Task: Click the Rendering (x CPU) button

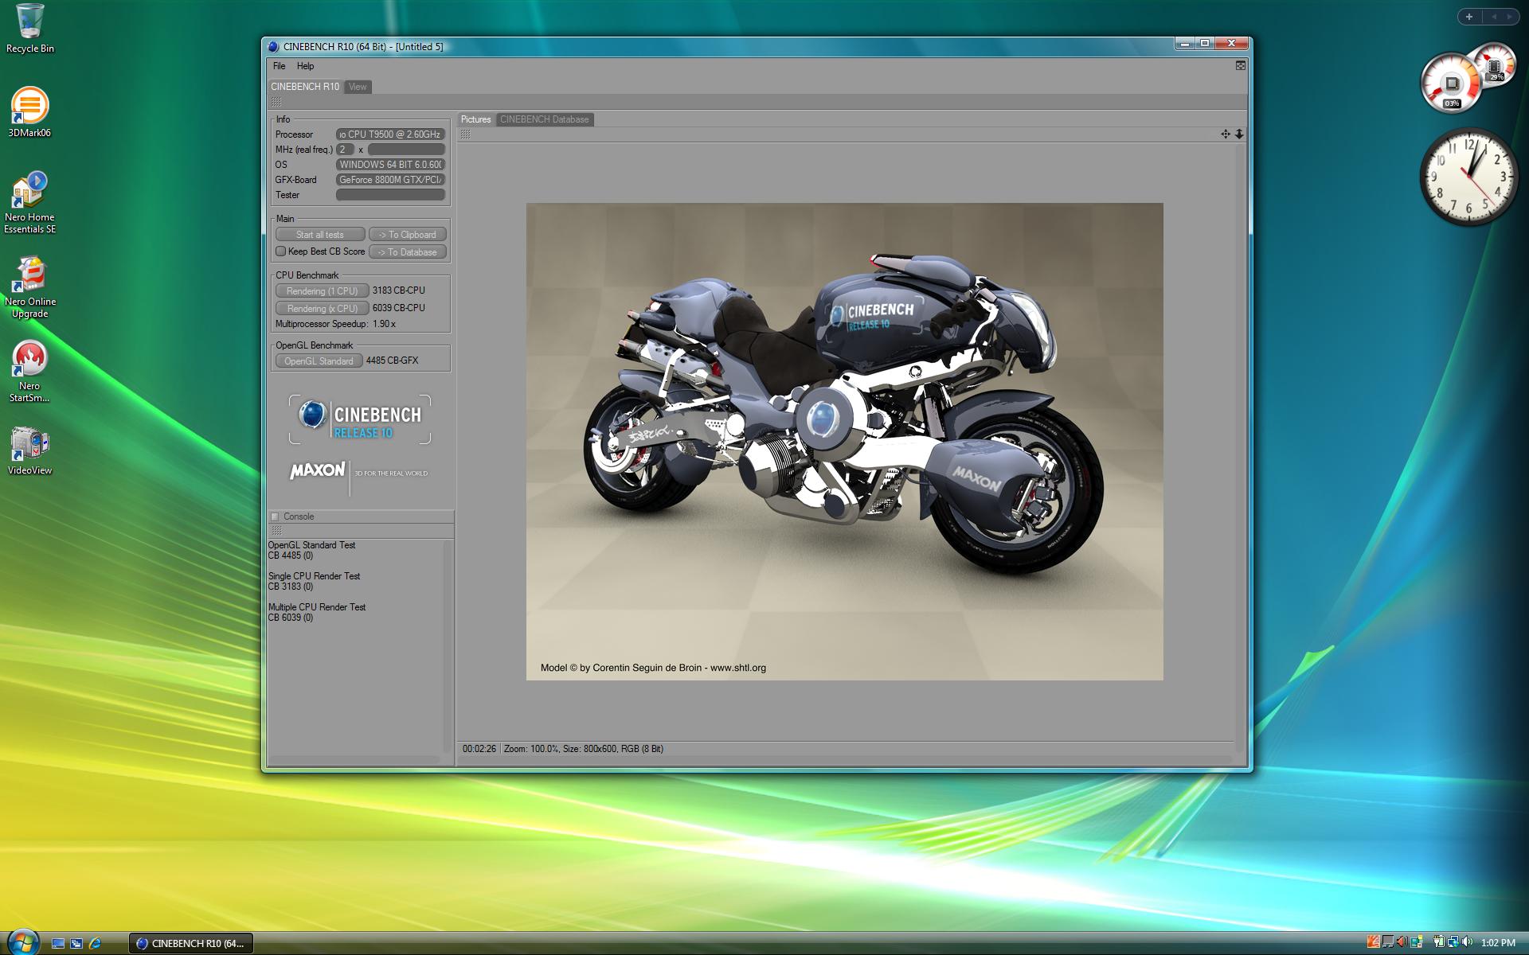Action: tap(322, 309)
